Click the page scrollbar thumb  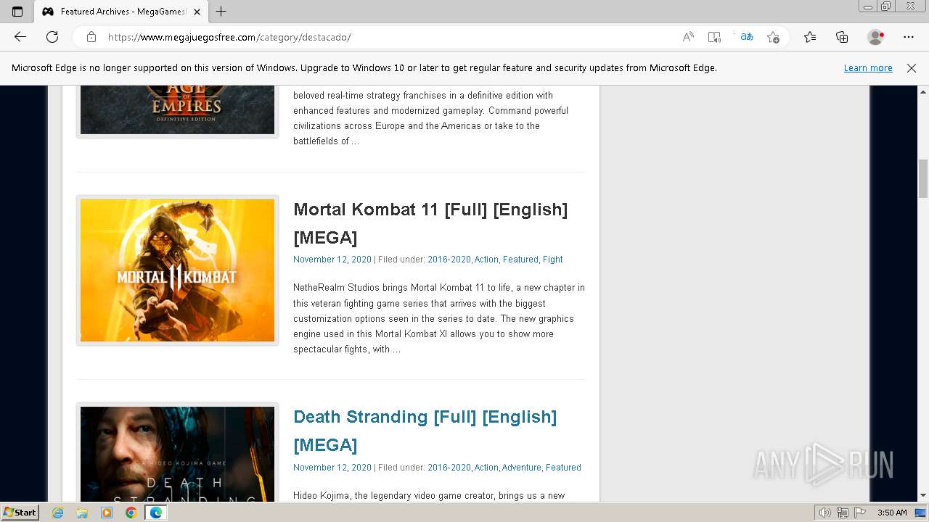[x=923, y=178]
